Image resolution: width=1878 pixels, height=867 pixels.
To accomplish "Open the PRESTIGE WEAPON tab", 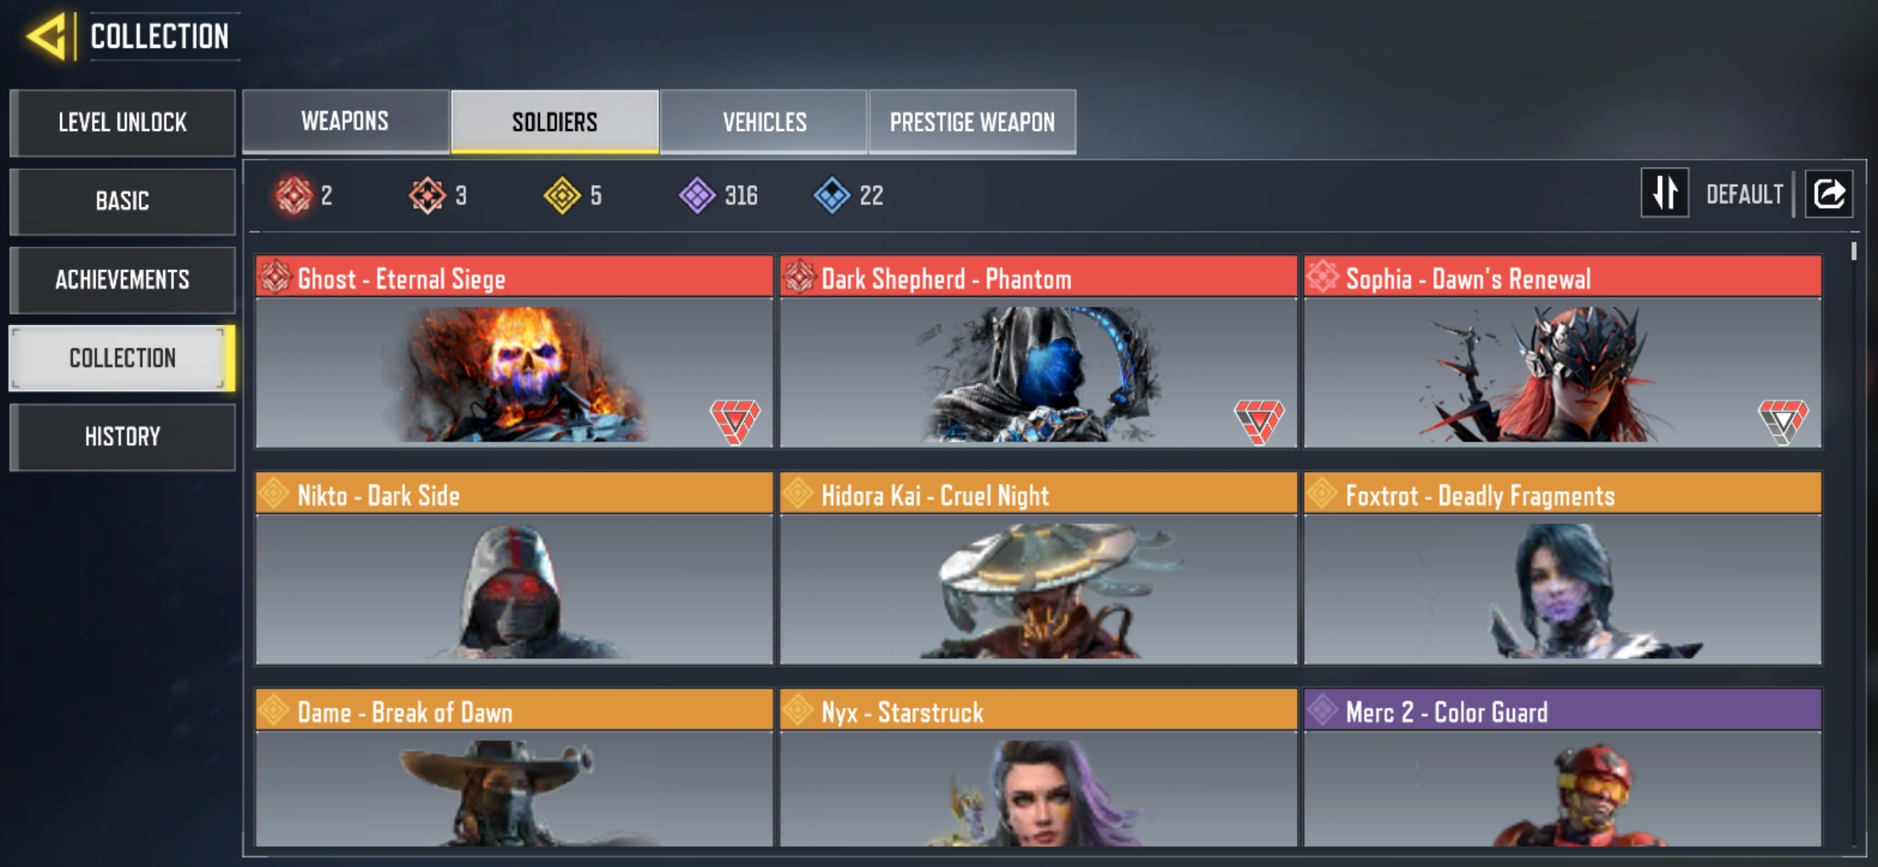I will pyautogui.click(x=972, y=121).
